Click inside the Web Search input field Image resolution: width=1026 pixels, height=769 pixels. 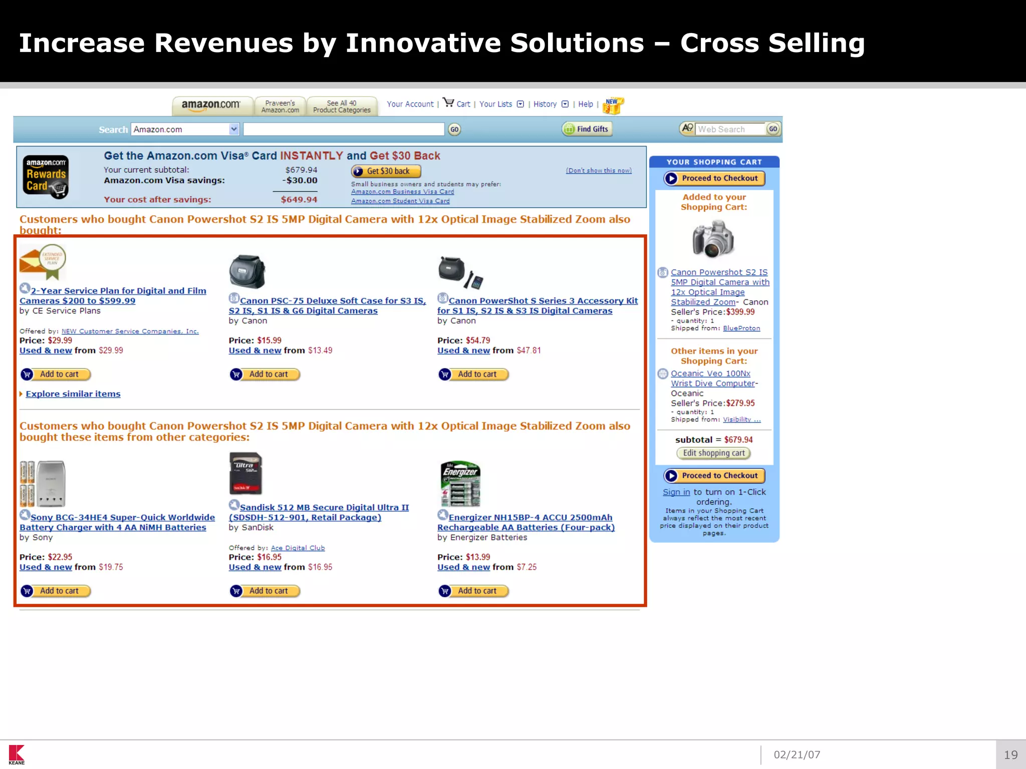[730, 129]
